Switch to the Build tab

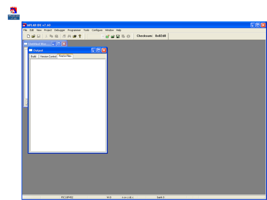coord(33,56)
